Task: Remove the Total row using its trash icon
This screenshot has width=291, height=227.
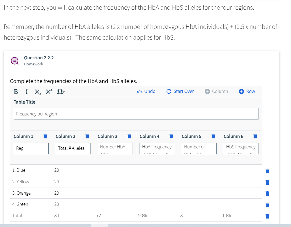Action: pos(267,216)
